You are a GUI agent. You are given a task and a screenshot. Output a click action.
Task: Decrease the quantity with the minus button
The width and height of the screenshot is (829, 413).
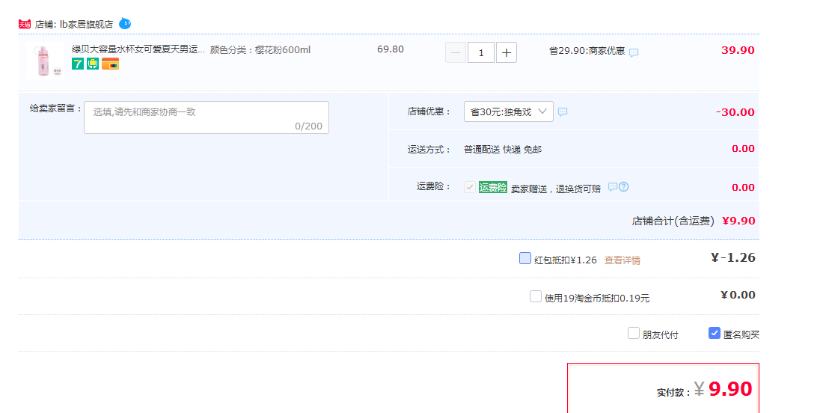tap(456, 52)
